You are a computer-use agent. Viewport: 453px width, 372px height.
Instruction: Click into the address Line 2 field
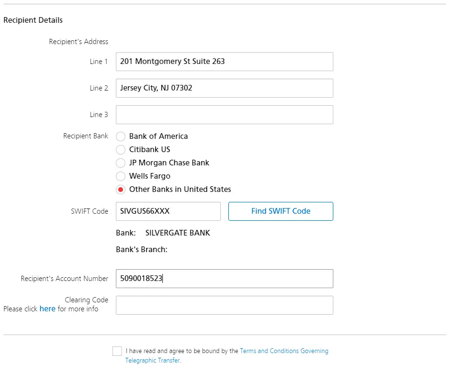[225, 88]
